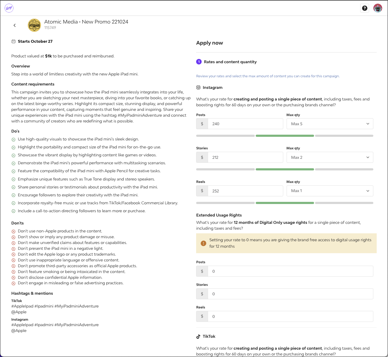
Task: Open the Max 5 quantity dropdown for Posts
Action: tap(330, 124)
